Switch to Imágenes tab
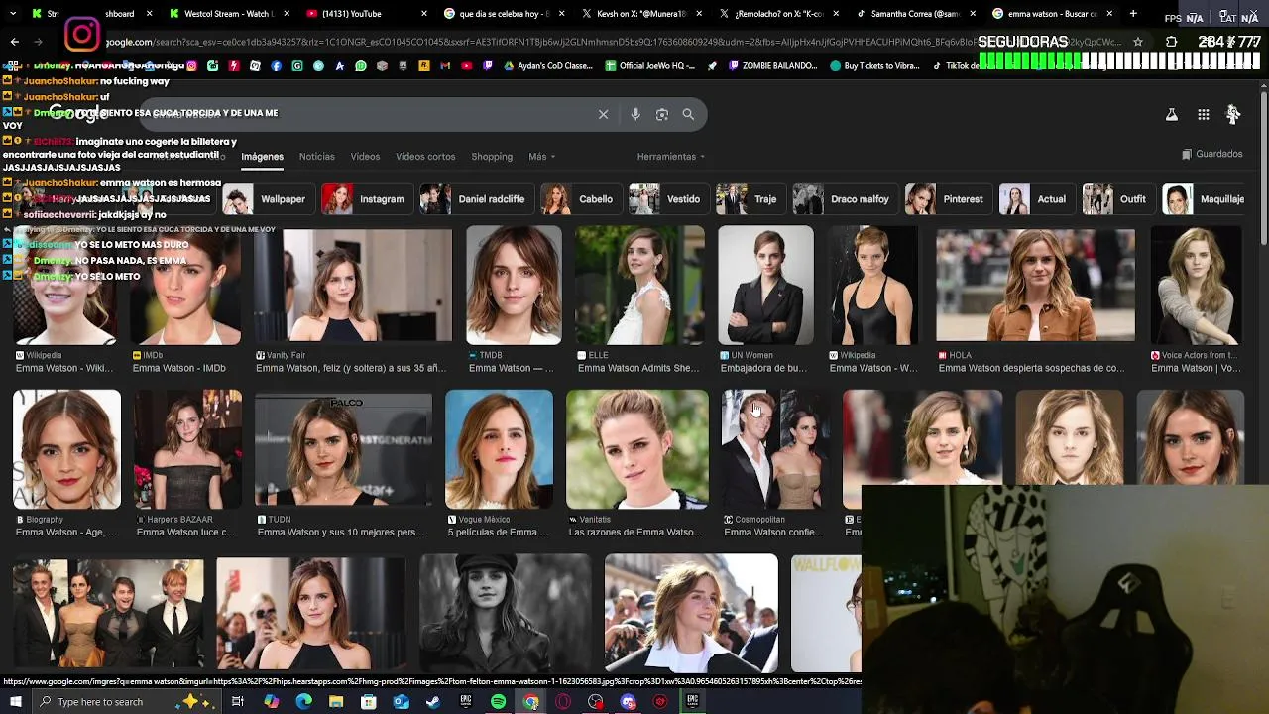Screen dimensions: 1269x714 262,157
